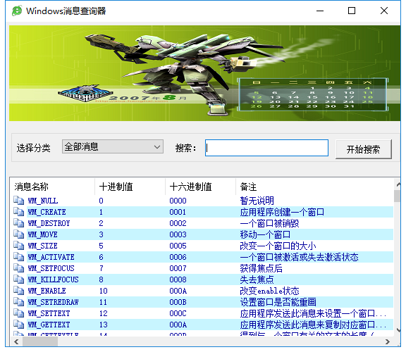Click the icon beside WM_ENABLE
The width and height of the screenshot is (406, 352).
click(x=18, y=291)
